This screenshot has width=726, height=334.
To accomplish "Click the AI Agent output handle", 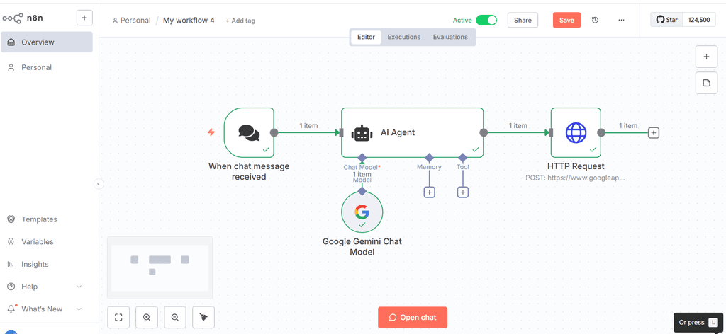I will click(484, 132).
